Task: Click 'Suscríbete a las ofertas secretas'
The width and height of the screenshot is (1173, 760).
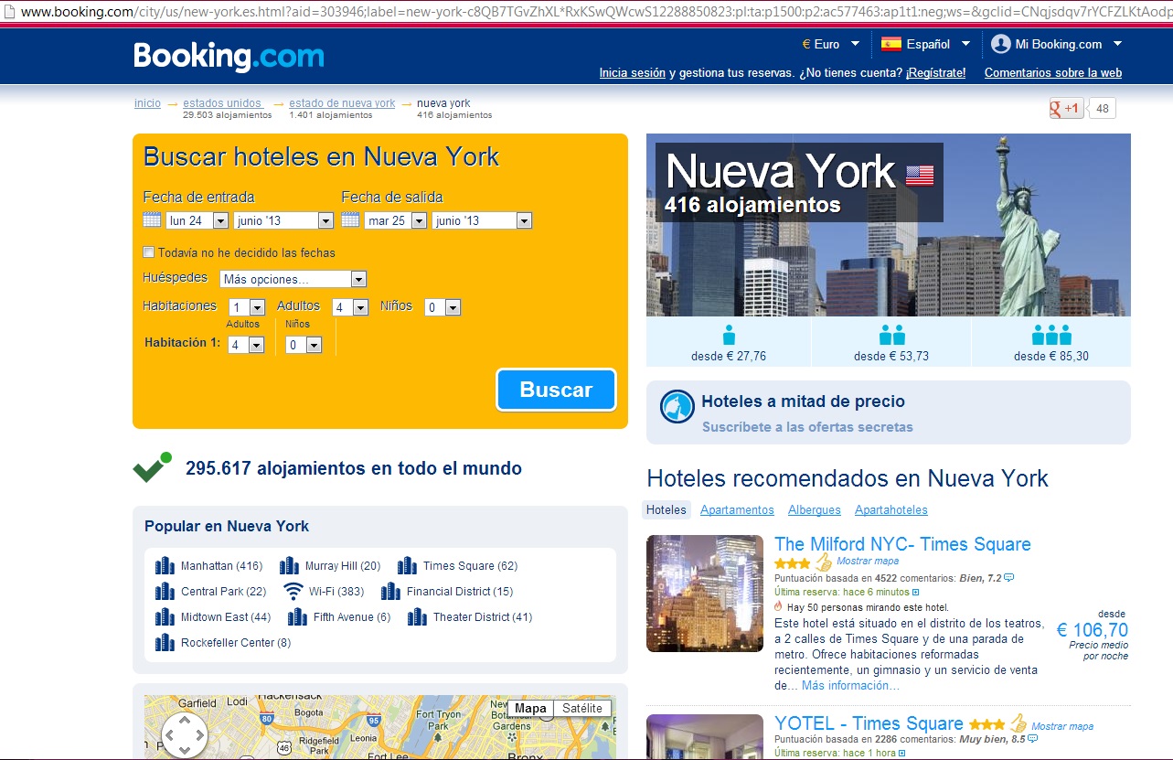Action: (x=807, y=427)
